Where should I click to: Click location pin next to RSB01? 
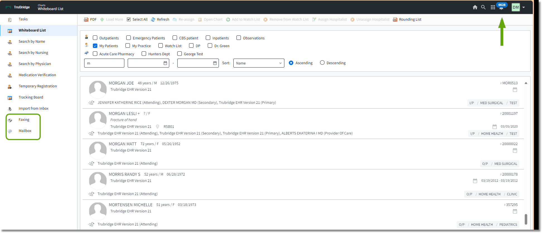tap(158, 126)
